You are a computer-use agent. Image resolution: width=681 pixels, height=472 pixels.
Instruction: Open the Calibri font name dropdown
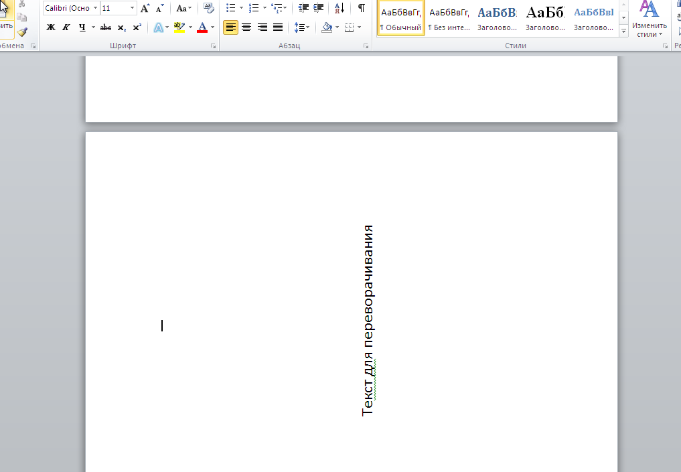pos(95,8)
